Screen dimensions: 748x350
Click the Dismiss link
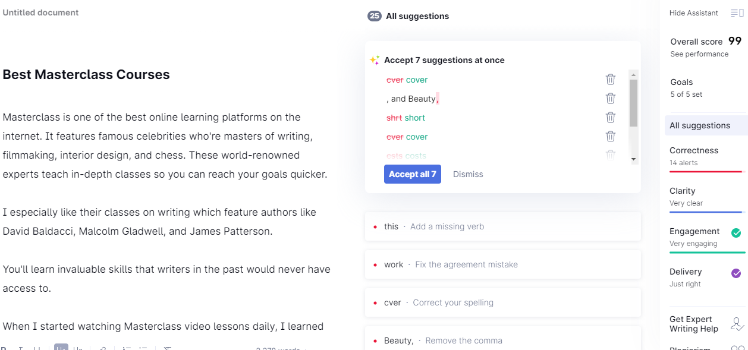[468, 174]
